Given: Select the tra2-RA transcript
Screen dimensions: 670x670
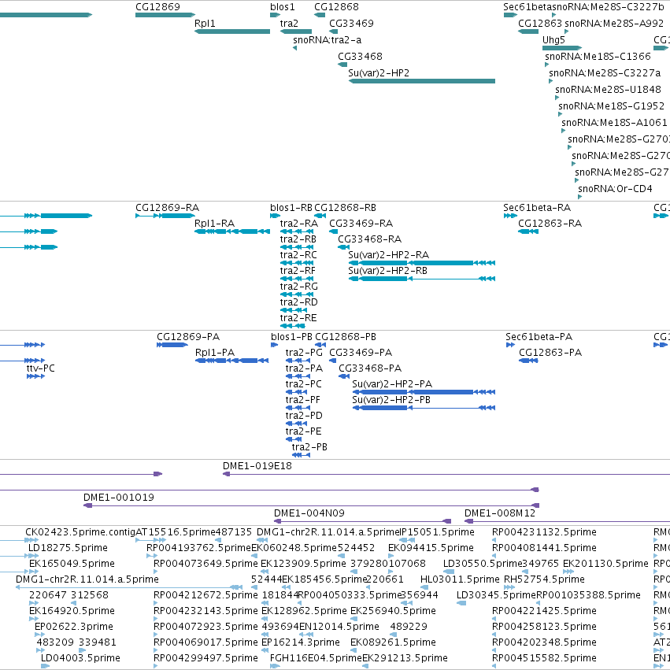Looking at the screenshot, I should click(x=297, y=231).
